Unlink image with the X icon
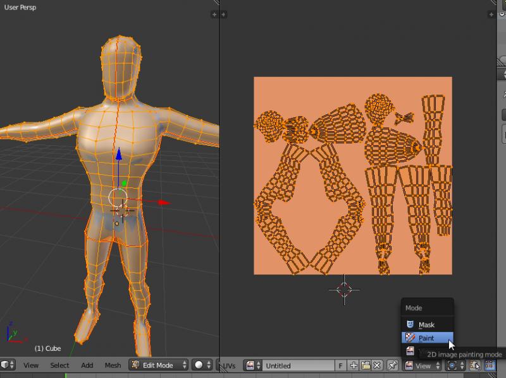506x378 pixels. (x=377, y=365)
